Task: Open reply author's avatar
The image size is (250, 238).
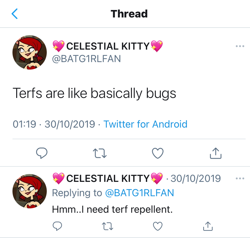Action: [x=29, y=191]
